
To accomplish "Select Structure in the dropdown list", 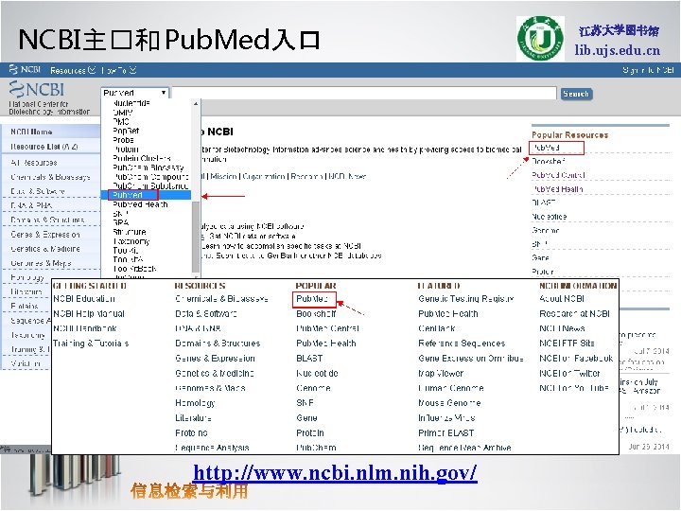I will [x=129, y=232].
